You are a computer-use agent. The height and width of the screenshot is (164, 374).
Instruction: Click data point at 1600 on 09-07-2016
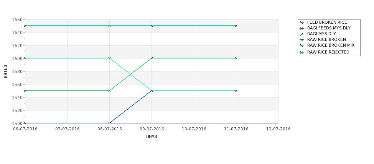click(x=152, y=58)
